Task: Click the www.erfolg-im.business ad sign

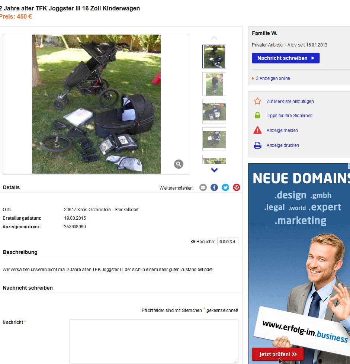Action: (x=304, y=331)
